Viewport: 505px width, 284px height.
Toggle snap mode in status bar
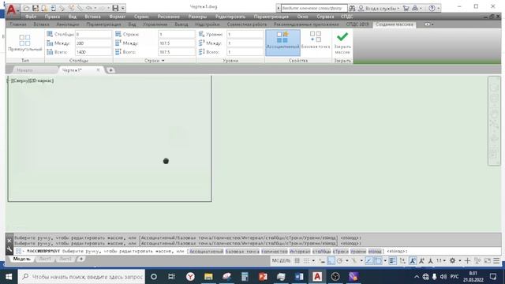(x=306, y=260)
